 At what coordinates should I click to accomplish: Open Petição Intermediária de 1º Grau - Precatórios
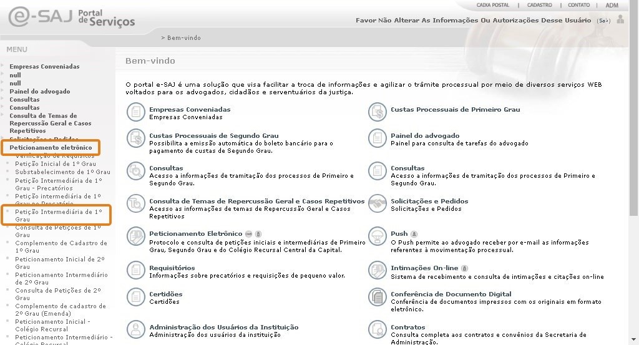(x=58, y=184)
